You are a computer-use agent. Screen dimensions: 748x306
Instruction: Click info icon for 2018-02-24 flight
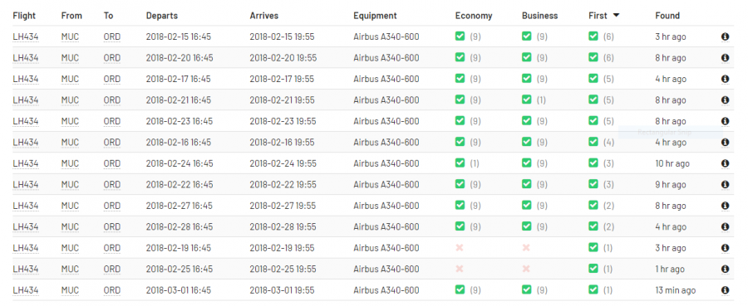point(725,163)
